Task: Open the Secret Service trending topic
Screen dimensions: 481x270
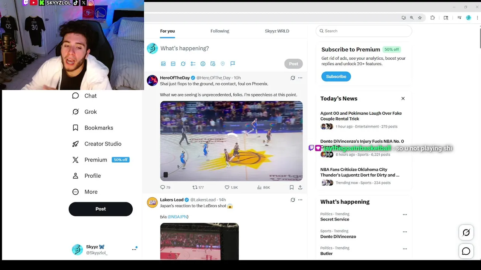Action: (335, 219)
